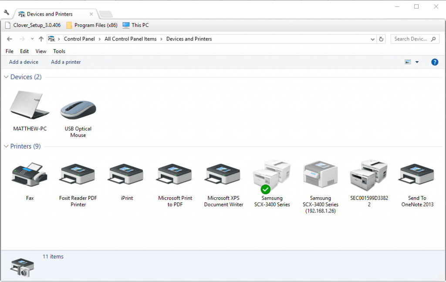Expand the address bar history dropdown
This screenshot has width=446, height=282.
click(372, 39)
